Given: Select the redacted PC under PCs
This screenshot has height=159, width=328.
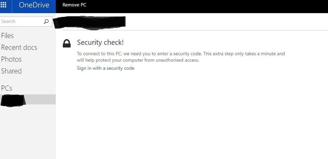Looking at the screenshot, I should (14, 100).
